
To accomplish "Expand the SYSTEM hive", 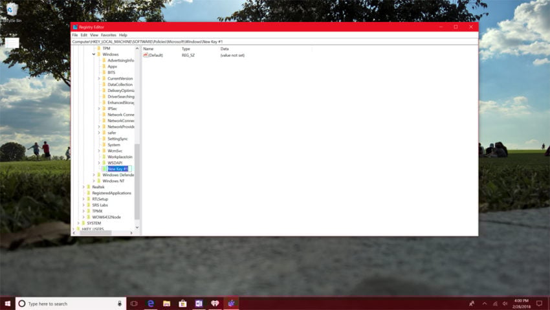I will coord(78,223).
